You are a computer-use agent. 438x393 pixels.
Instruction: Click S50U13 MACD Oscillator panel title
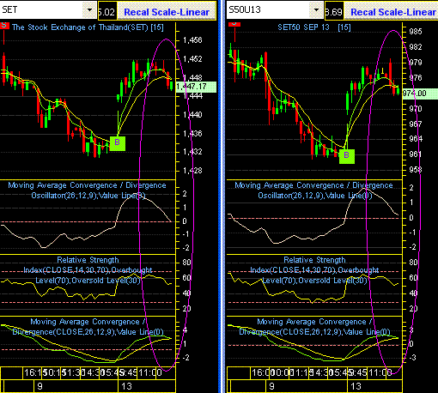(x=314, y=190)
